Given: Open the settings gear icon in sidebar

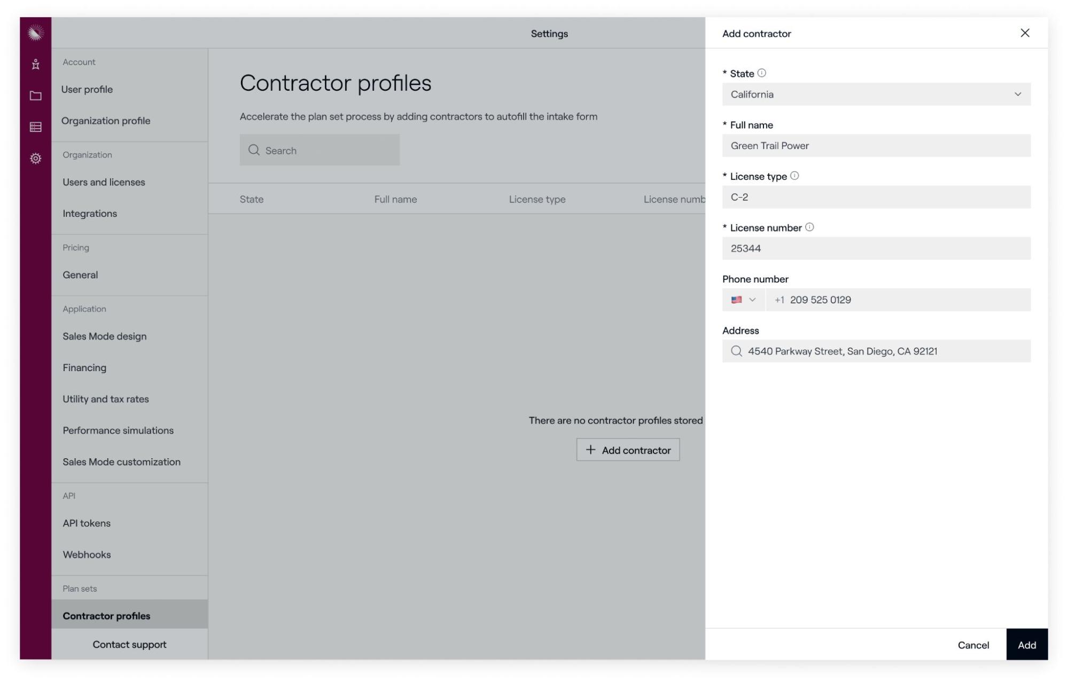Looking at the screenshot, I should [35, 159].
